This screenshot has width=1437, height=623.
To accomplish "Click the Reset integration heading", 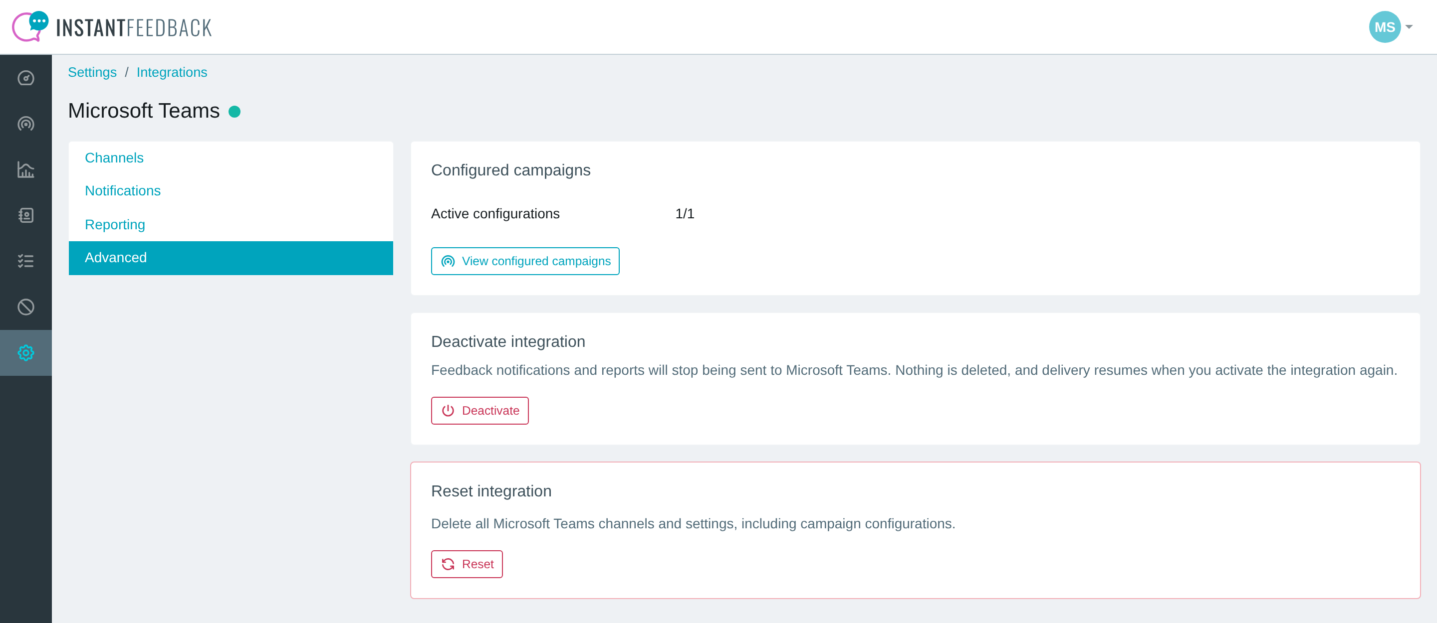I will (491, 491).
